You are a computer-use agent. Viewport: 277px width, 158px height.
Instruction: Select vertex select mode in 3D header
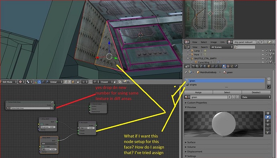click(x=66, y=82)
